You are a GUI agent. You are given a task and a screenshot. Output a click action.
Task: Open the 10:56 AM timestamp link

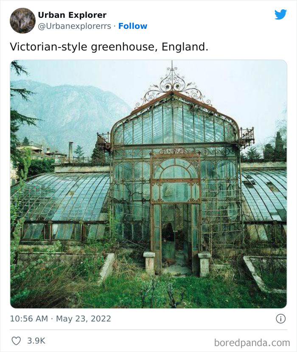click(29, 319)
